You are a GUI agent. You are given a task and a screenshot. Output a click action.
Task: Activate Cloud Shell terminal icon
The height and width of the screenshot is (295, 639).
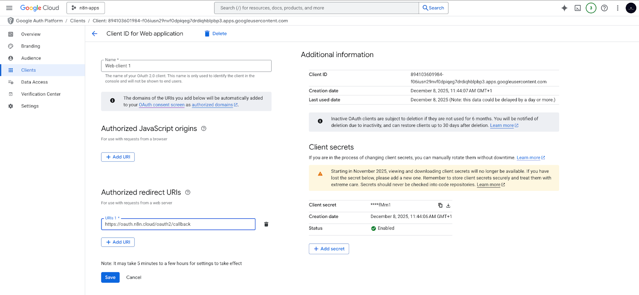click(577, 8)
